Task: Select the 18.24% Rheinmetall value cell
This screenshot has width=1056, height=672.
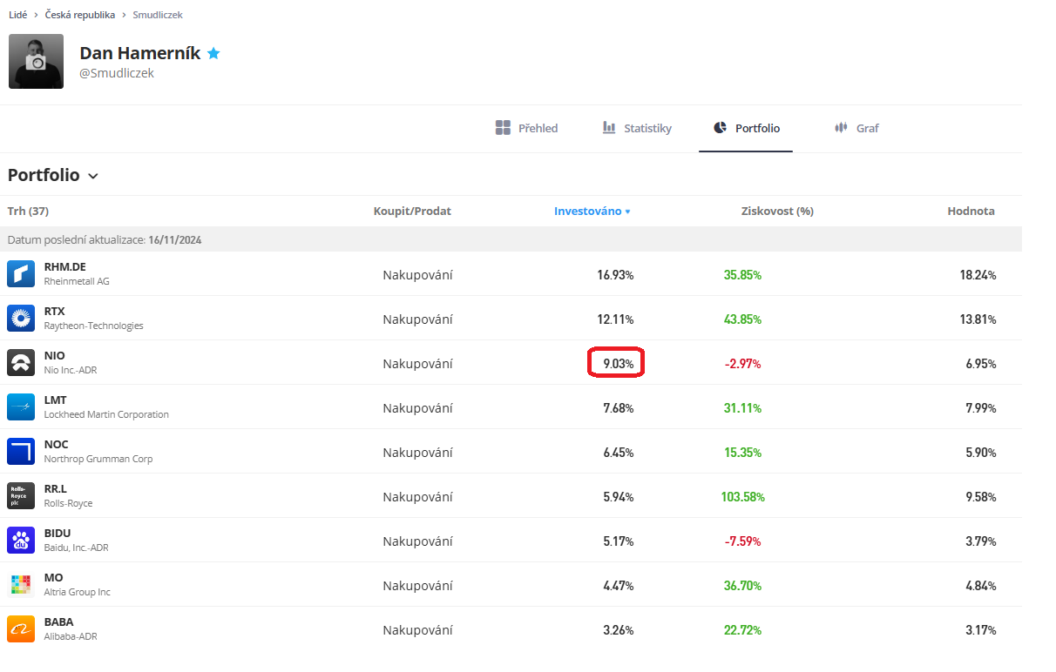Action: pos(978,275)
